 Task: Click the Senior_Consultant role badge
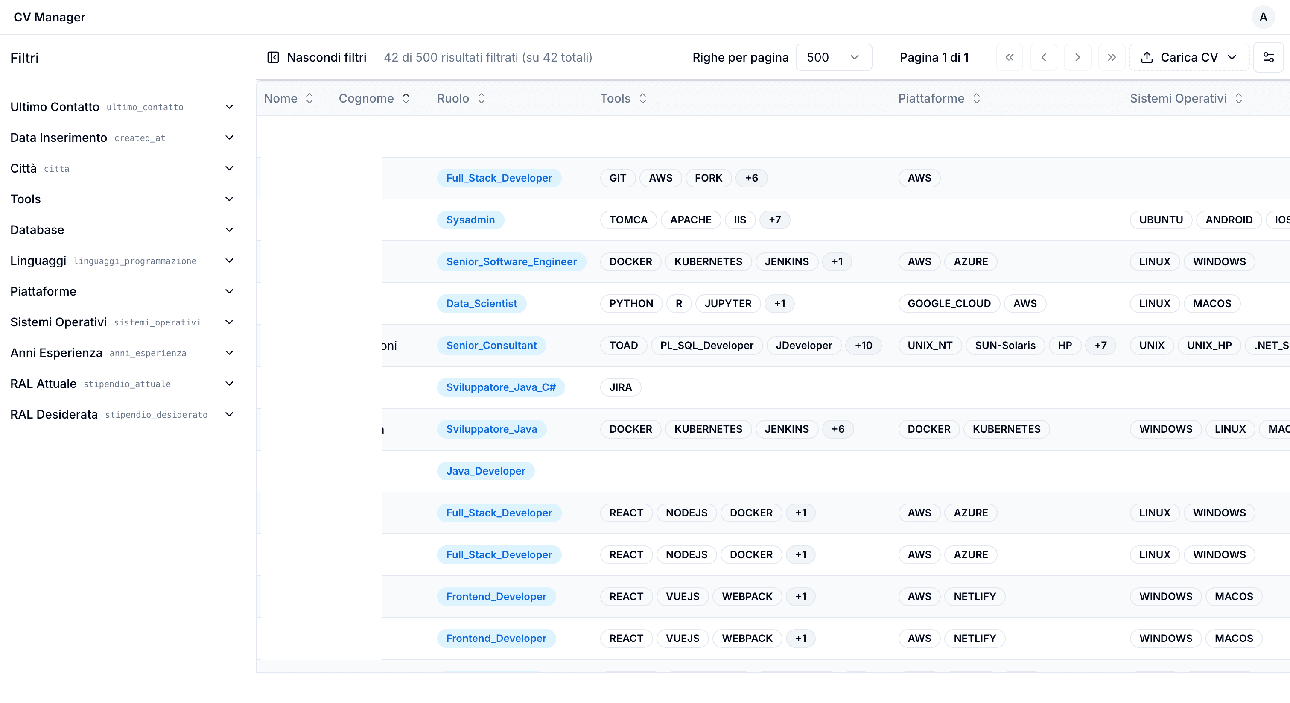pos(491,345)
